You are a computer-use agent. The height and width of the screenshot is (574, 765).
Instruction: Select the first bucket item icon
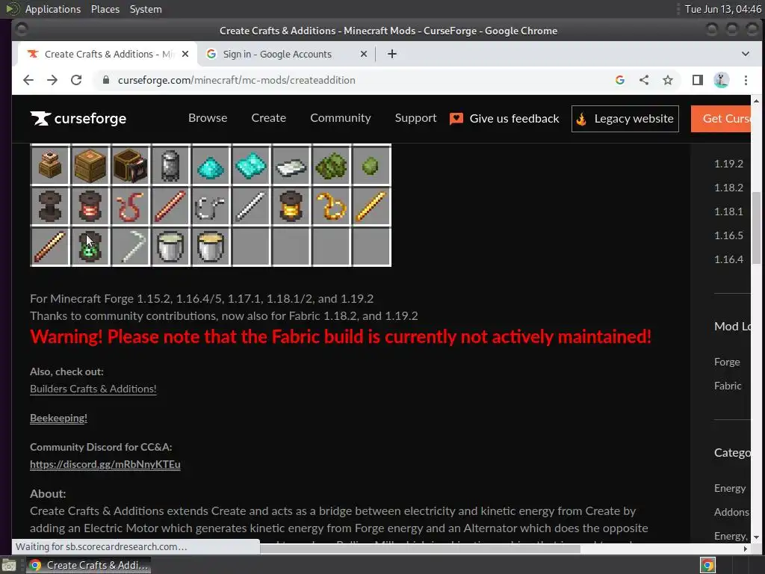coord(170,247)
